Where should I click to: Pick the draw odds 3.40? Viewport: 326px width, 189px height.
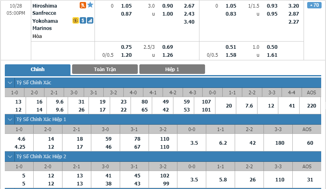(x=189, y=22)
